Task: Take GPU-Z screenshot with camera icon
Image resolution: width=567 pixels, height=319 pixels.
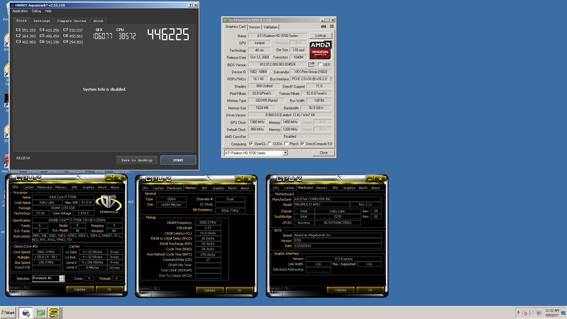Action: (324, 27)
